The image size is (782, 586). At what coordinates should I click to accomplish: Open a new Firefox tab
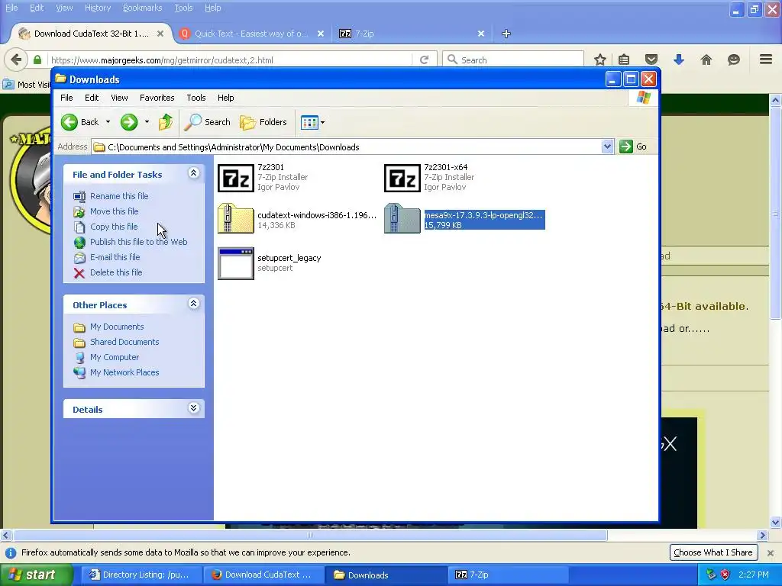point(506,34)
